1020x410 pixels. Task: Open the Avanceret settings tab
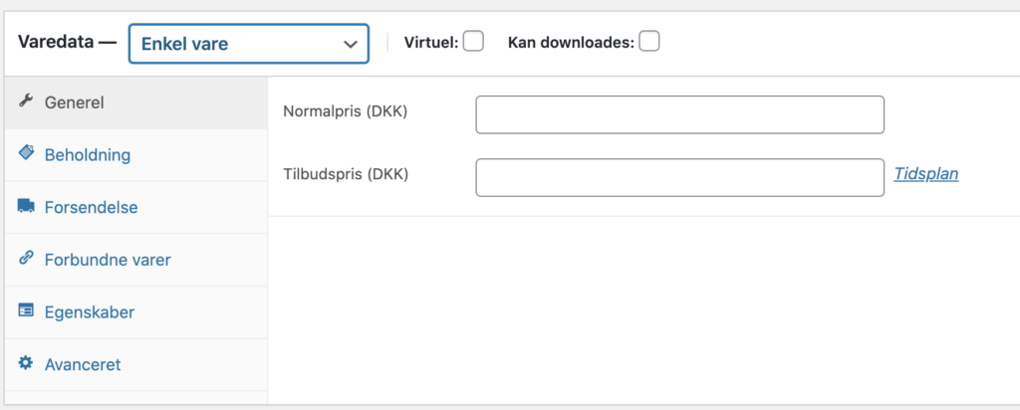pos(83,365)
